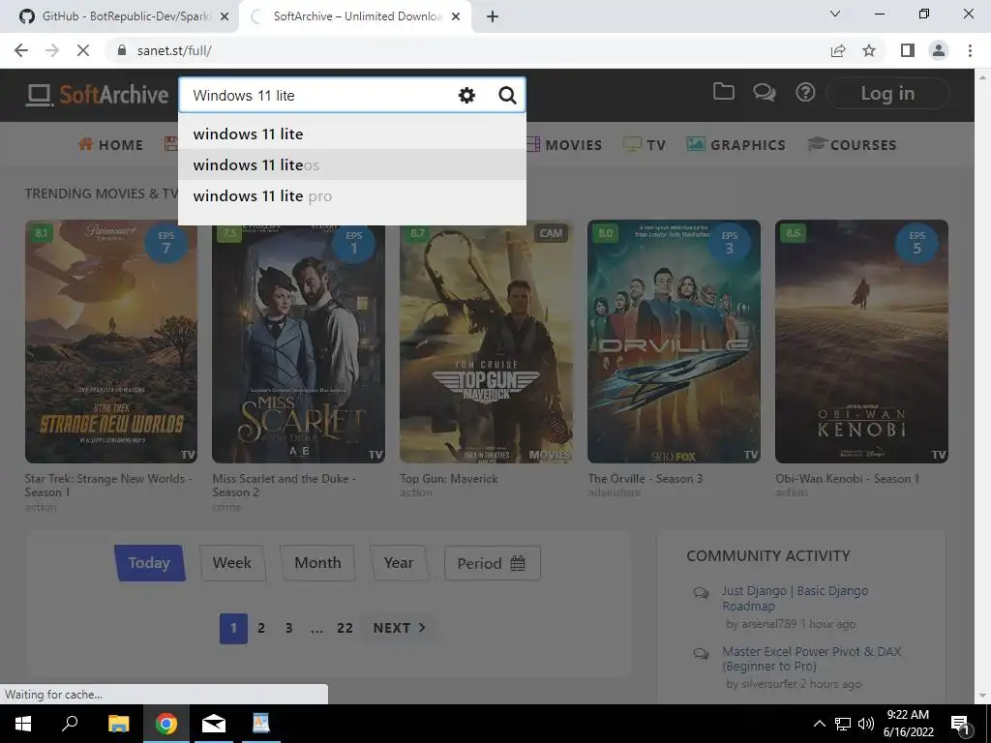Toggle the browser side panel icon
This screenshot has height=743, width=991.
tap(908, 50)
